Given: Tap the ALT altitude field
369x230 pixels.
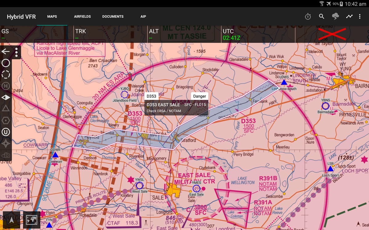Looking at the screenshot, I should click(184, 34).
